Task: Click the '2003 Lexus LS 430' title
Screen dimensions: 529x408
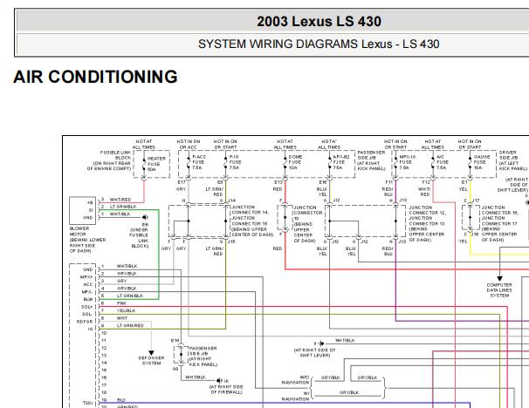Action: click(x=319, y=21)
